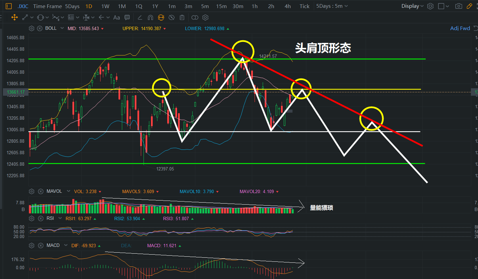Click the pencil line-style drawing icon
Viewport: 478px width, 279px height.
tap(140, 18)
